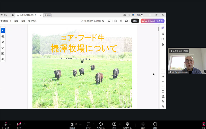Select the text box tool
This screenshot has width=206, height=129.
pyautogui.click(x=3, y=54)
